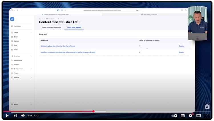Mute the video volume
The height and width of the screenshot is (121, 214).
click(x=23, y=116)
